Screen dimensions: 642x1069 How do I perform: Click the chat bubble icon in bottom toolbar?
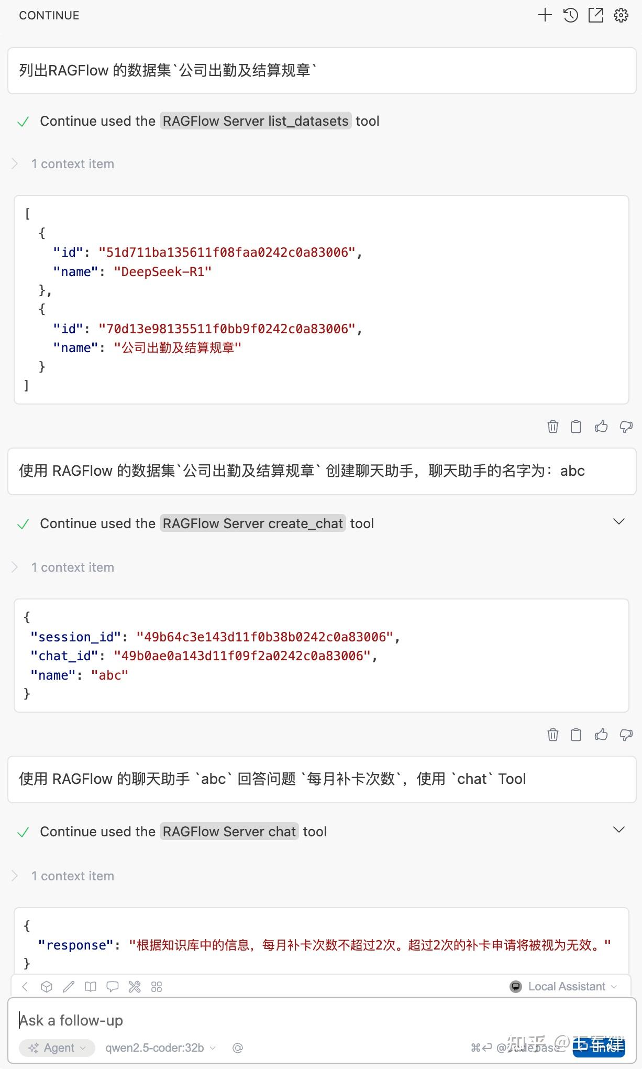pos(113,987)
